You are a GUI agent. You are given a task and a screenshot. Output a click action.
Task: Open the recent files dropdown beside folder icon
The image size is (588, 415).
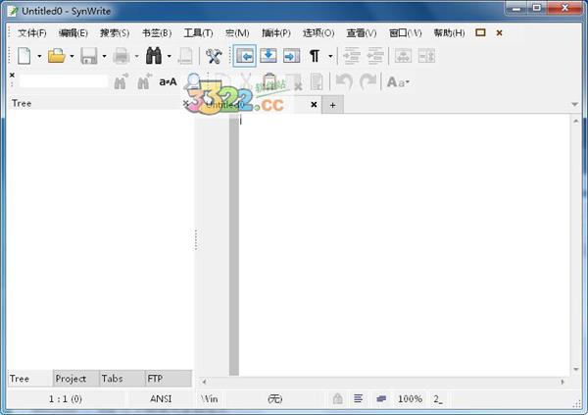coord(72,57)
